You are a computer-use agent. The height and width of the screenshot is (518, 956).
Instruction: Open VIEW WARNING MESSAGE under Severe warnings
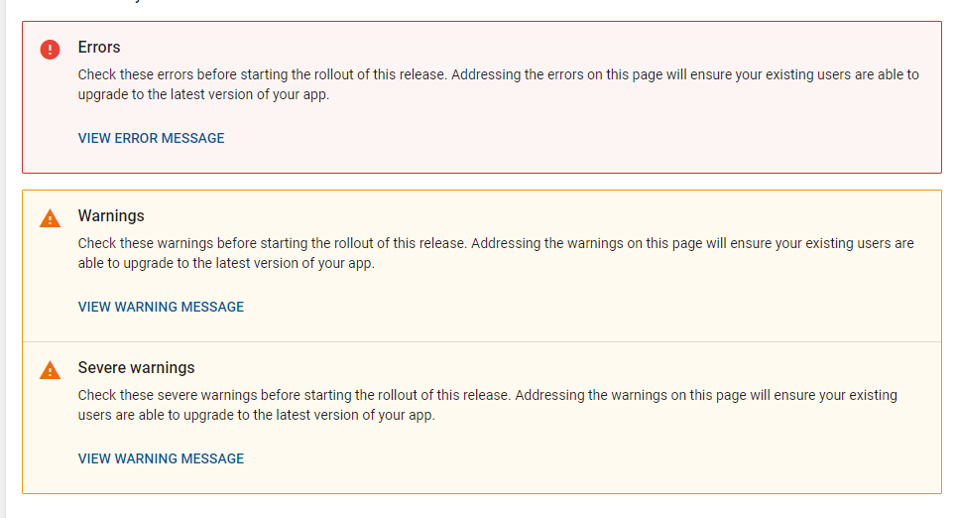(x=161, y=458)
